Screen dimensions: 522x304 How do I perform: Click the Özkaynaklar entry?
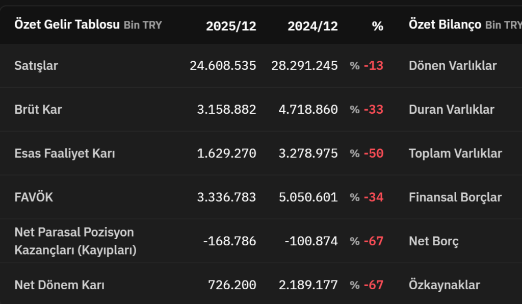point(444,285)
